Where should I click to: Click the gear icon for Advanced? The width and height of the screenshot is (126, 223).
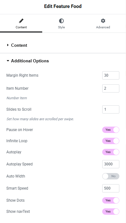[103, 21]
